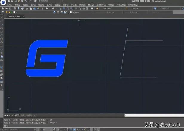Open the 编辑 (Edit) menu
The width and height of the screenshot is (184, 131).
(17, 5)
